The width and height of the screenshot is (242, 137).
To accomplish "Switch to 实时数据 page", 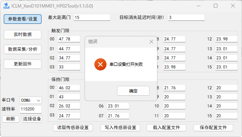I will pyautogui.click(x=23, y=34).
